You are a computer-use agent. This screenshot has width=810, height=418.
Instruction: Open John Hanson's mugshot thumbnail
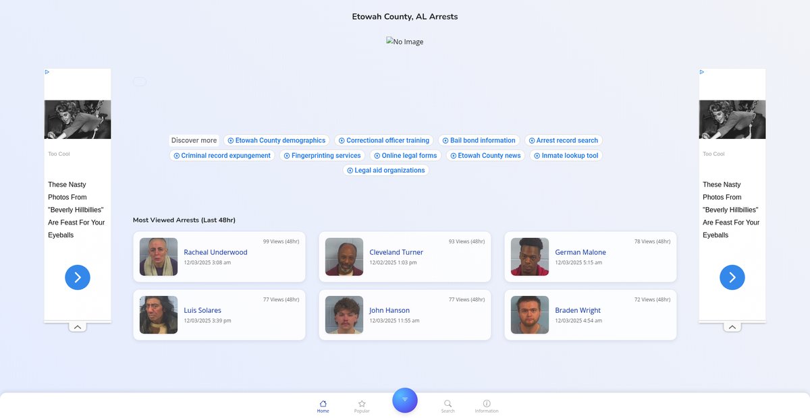pos(344,315)
